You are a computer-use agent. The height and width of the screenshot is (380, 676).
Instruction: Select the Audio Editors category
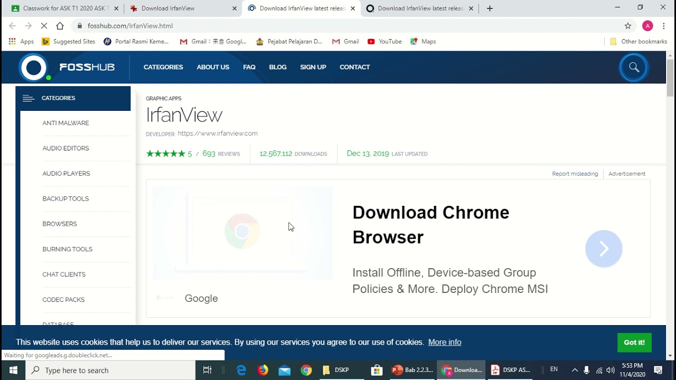65,148
